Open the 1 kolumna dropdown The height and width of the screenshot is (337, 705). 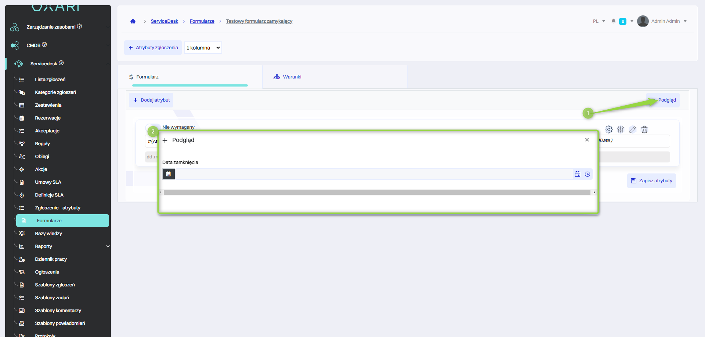pyautogui.click(x=203, y=48)
